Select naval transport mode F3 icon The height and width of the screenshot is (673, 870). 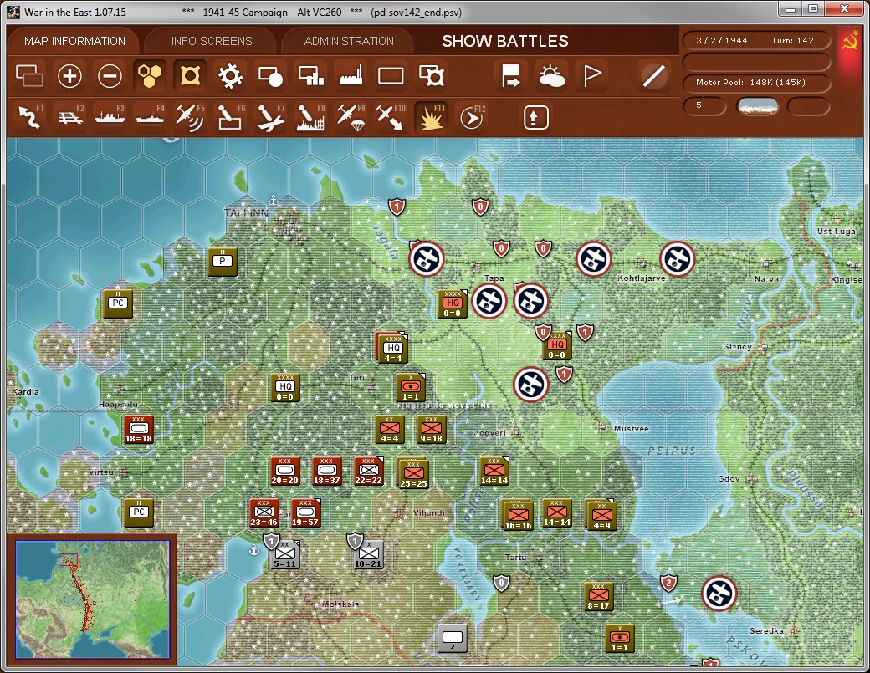point(110,117)
